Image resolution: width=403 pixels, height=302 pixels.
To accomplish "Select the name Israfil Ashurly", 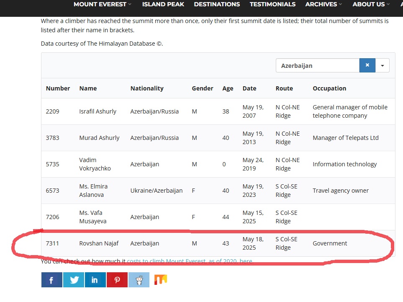I will pos(98,111).
